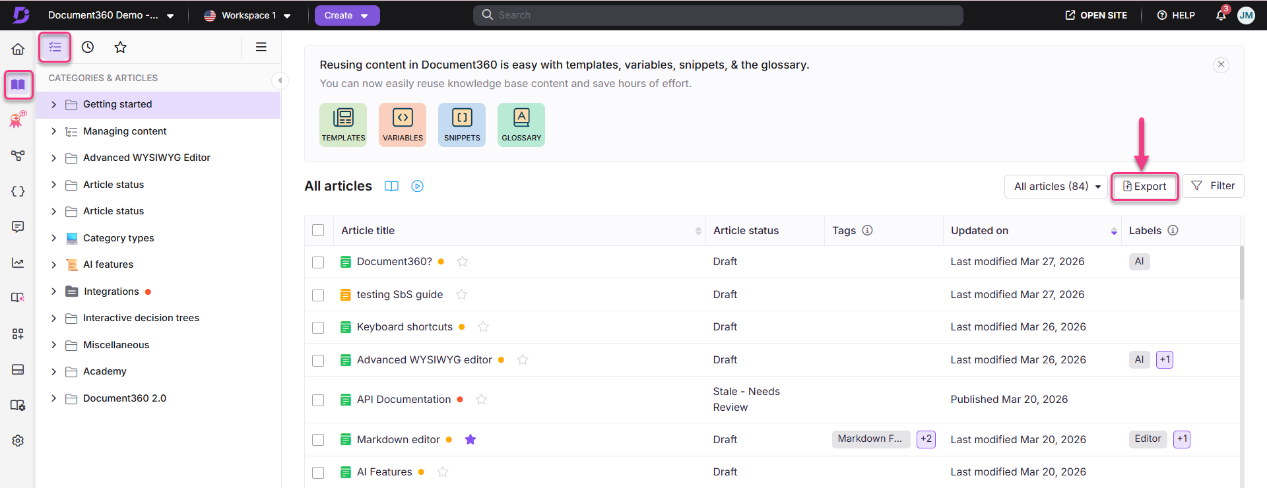
Task: Click the Document360 logo
Action: [x=22, y=15]
